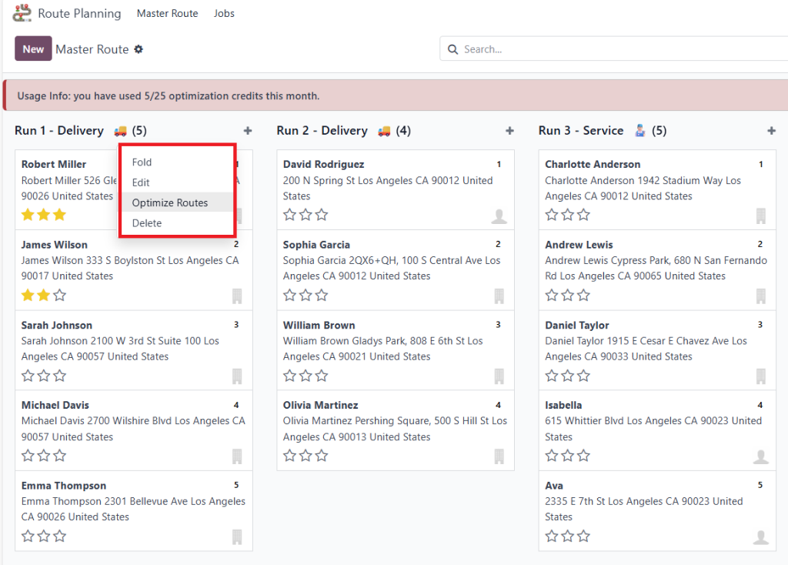Click the plus icon on Run 1 column
The image size is (788, 565).
pyautogui.click(x=247, y=131)
